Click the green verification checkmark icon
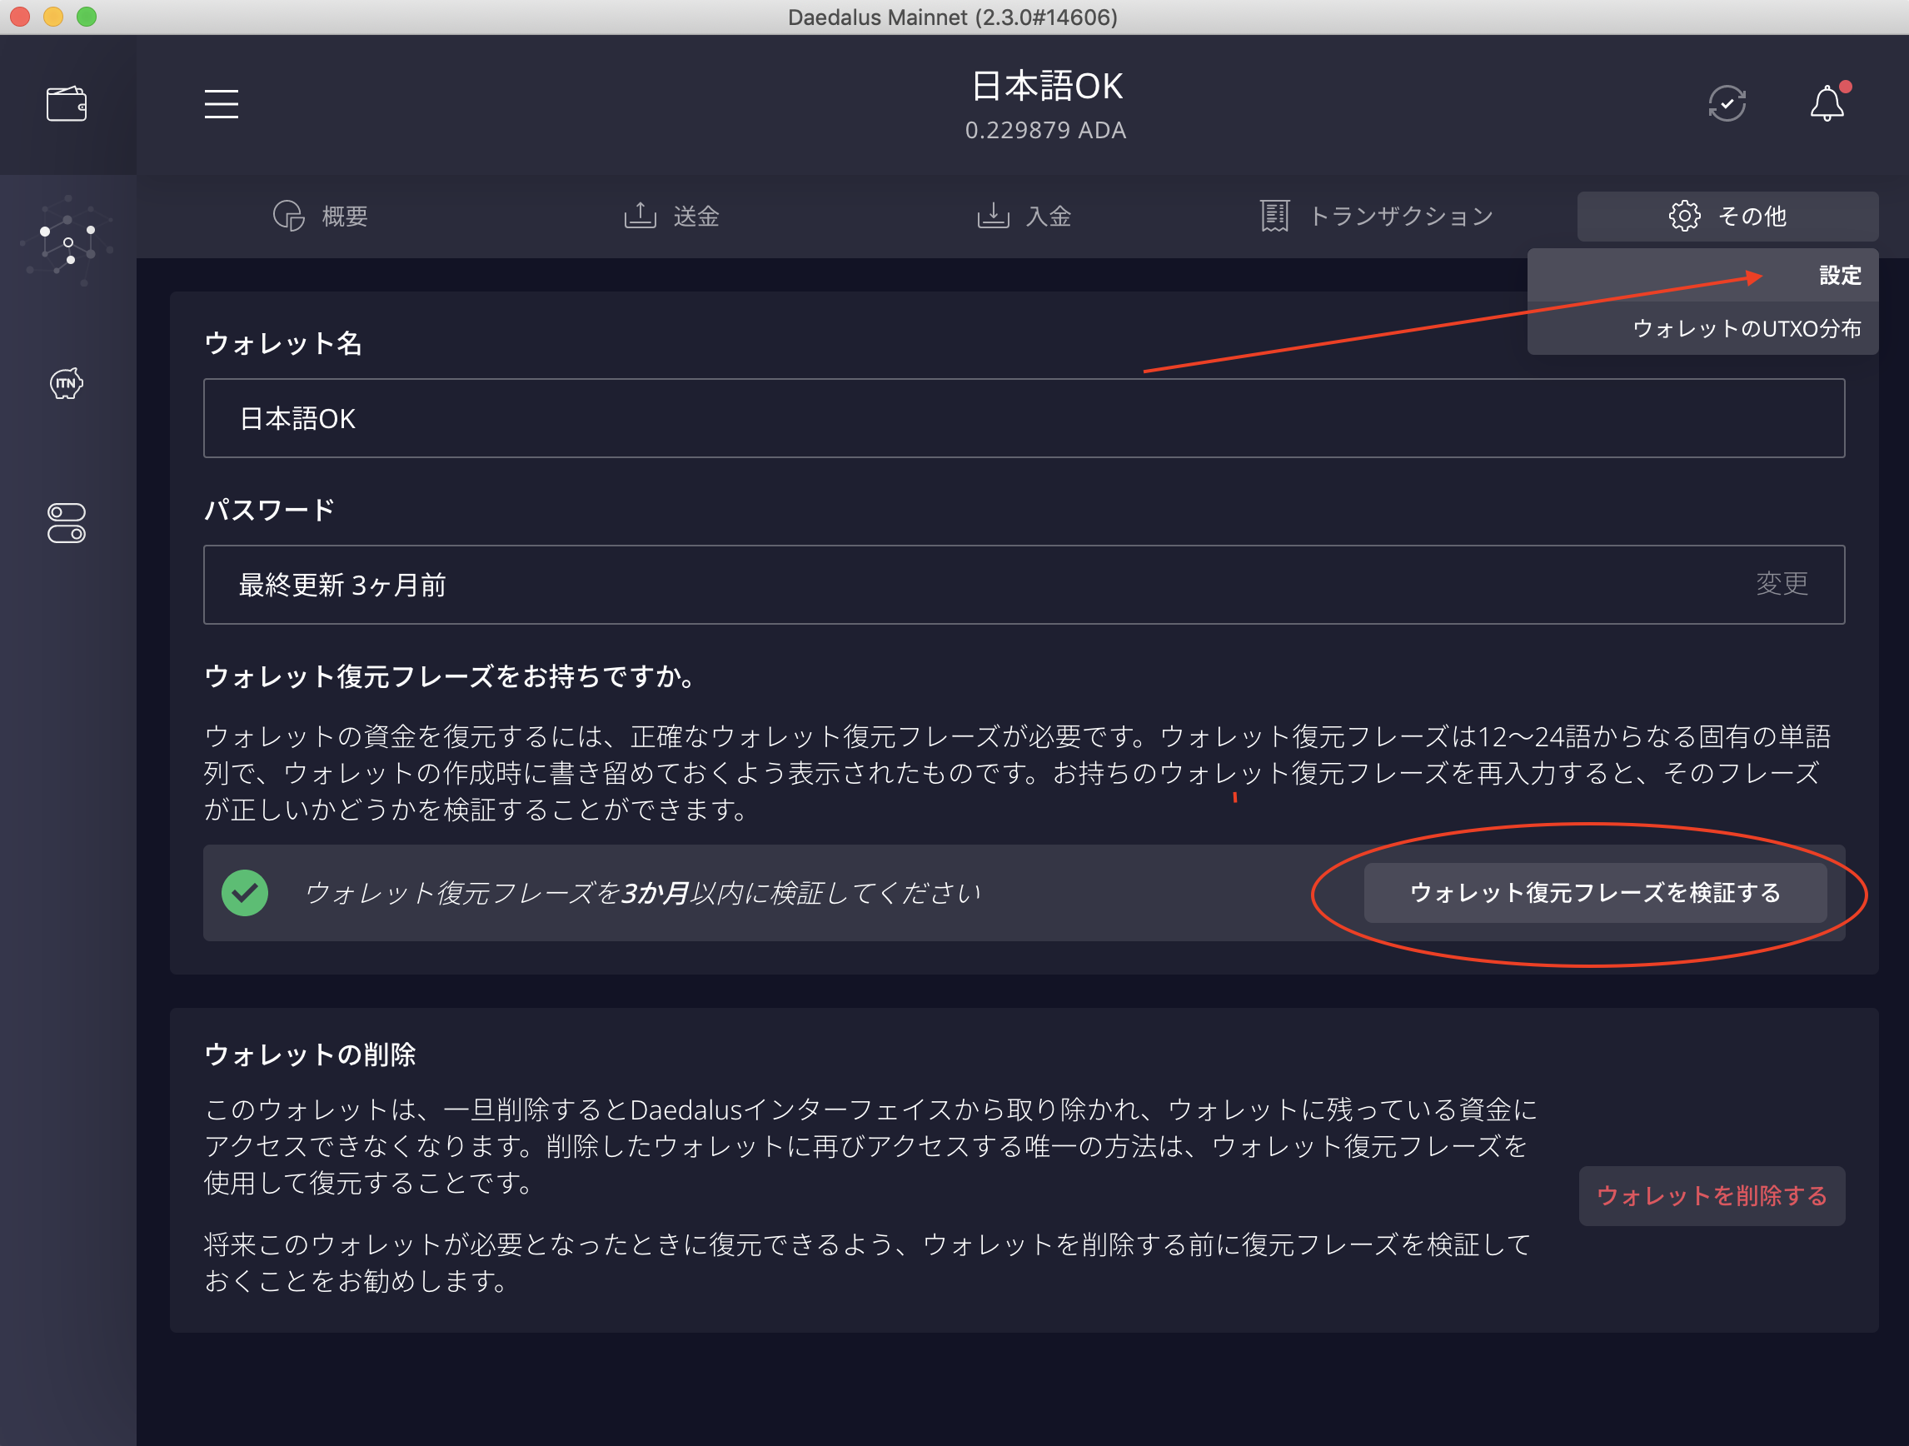 pos(245,893)
